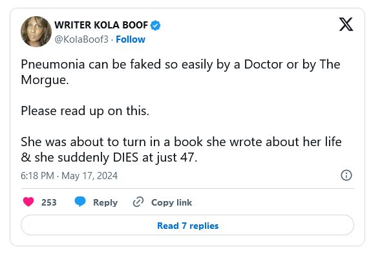This screenshot has height=256, width=371.
Task: Click the WRITER KOLA BOOF display name
Action: click(x=101, y=25)
